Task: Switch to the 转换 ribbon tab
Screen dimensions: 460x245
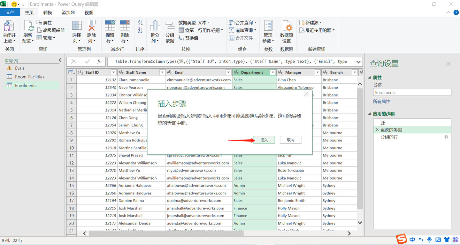Action: 47,12
